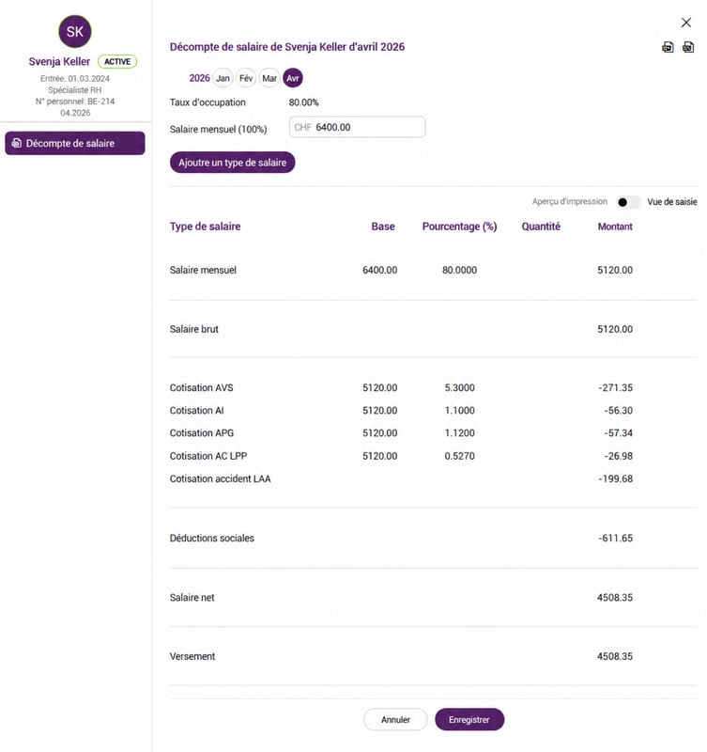Select the Mar month tab

(x=269, y=78)
